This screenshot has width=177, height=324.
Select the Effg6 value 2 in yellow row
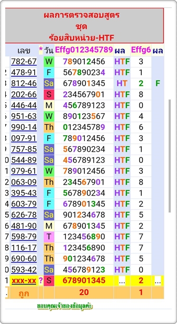(x=141, y=281)
